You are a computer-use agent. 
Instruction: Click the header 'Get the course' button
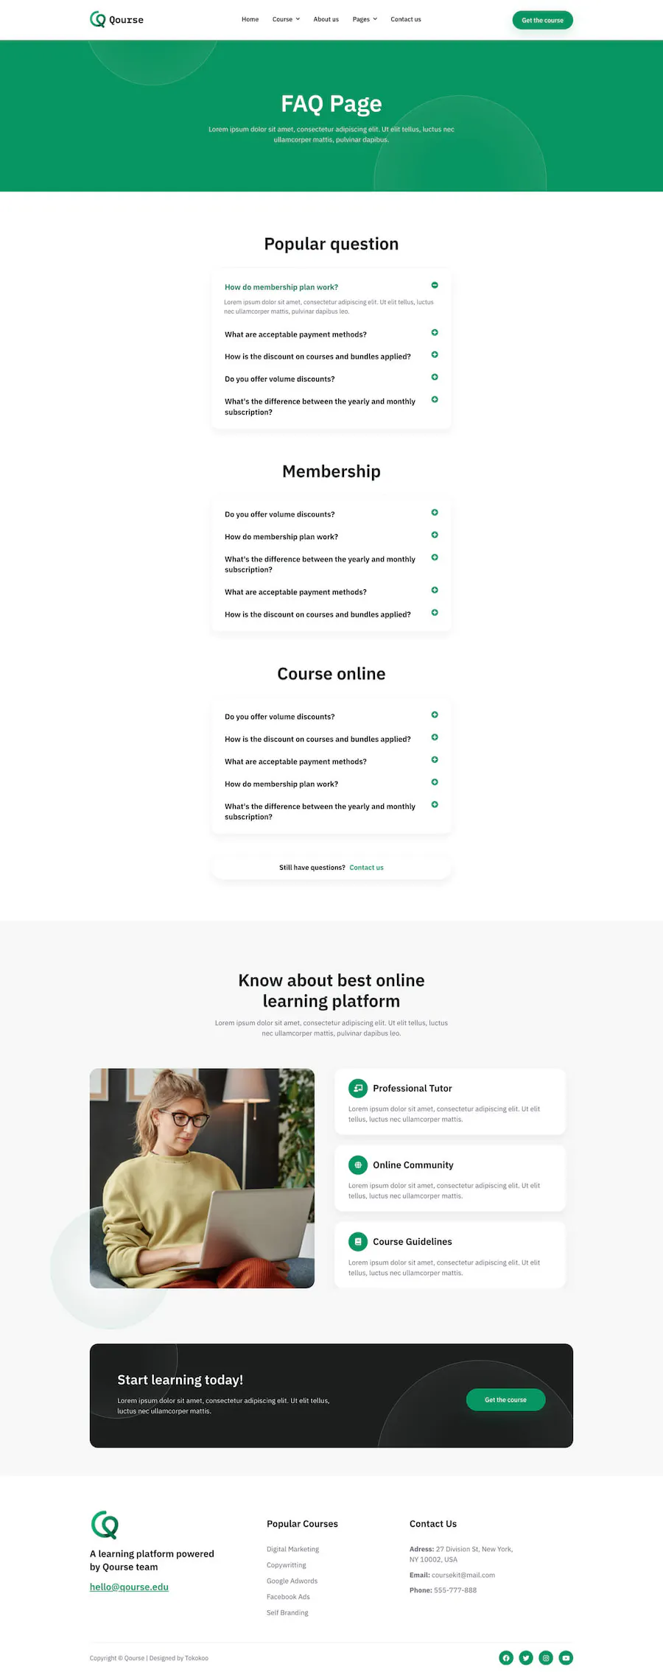(543, 20)
